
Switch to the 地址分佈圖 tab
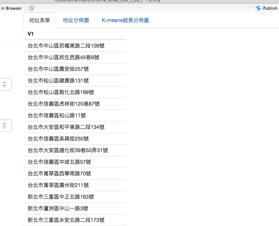[76, 20]
